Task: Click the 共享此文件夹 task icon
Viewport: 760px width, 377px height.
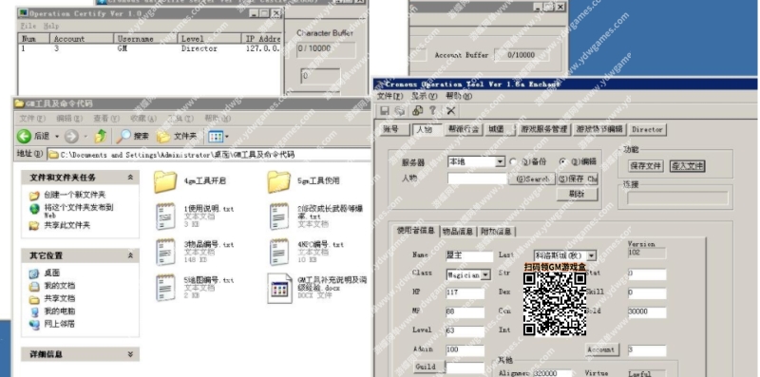Action: click(x=34, y=225)
